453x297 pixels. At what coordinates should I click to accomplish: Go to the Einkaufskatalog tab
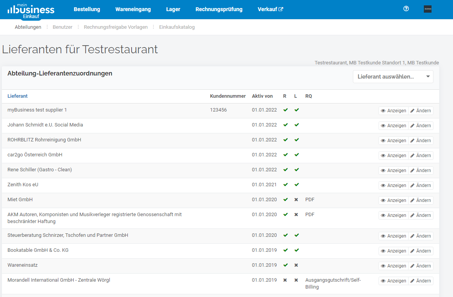[x=177, y=27]
